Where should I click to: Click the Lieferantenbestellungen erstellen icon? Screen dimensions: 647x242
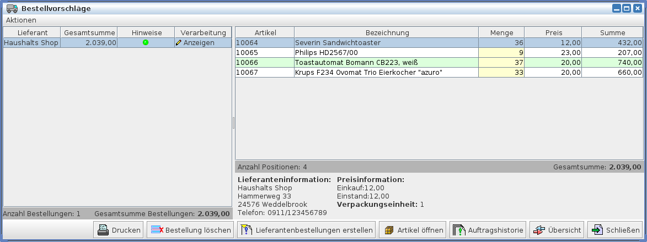point(246,230)
